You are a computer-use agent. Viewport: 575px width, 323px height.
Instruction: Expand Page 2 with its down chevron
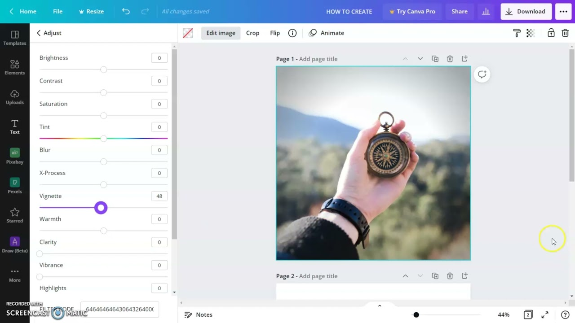click(420, 275)
